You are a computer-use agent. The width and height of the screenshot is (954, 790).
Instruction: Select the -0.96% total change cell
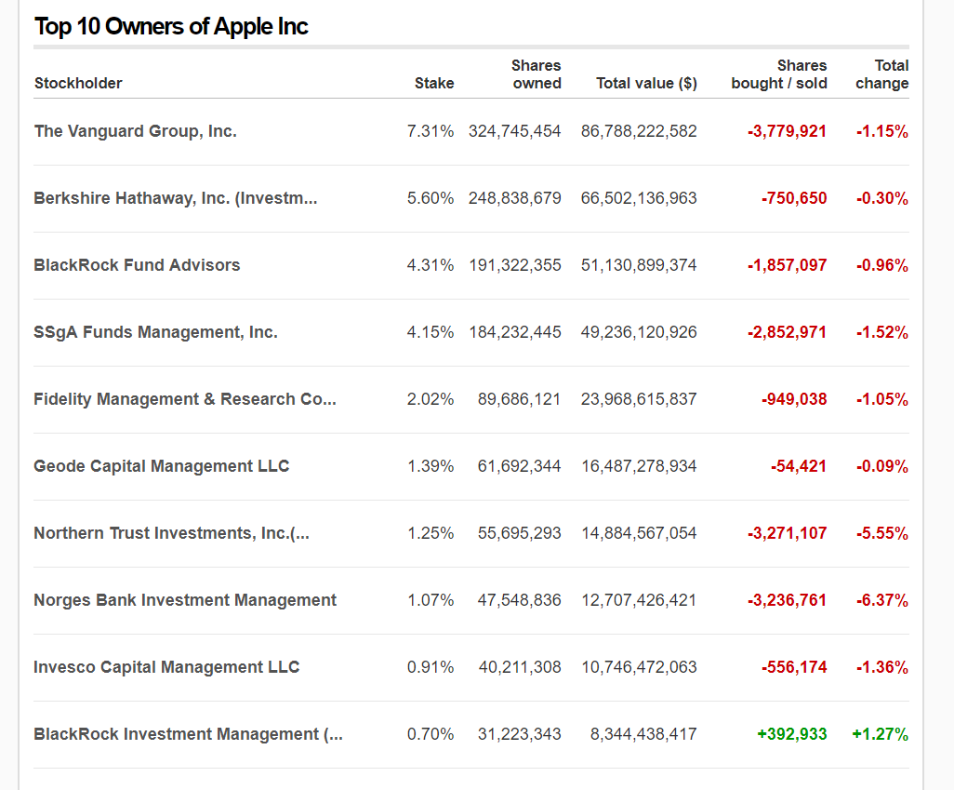click(882, 265)
